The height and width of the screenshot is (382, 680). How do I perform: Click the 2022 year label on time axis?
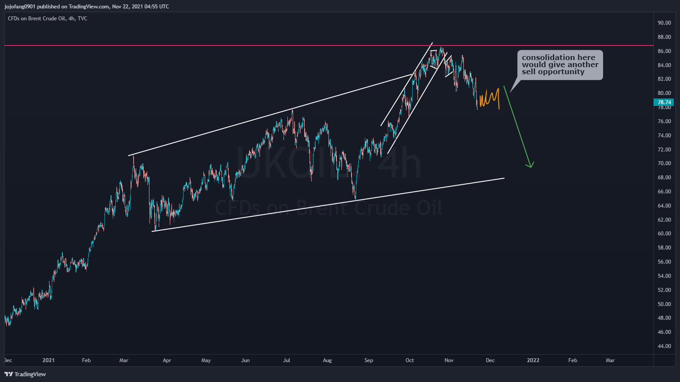click(x=533, y=360)
